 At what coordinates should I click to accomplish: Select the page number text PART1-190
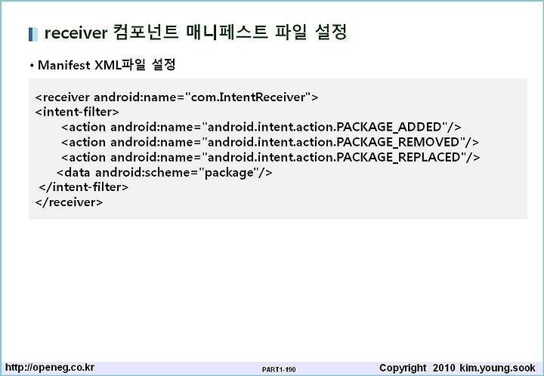pos(279,370)
